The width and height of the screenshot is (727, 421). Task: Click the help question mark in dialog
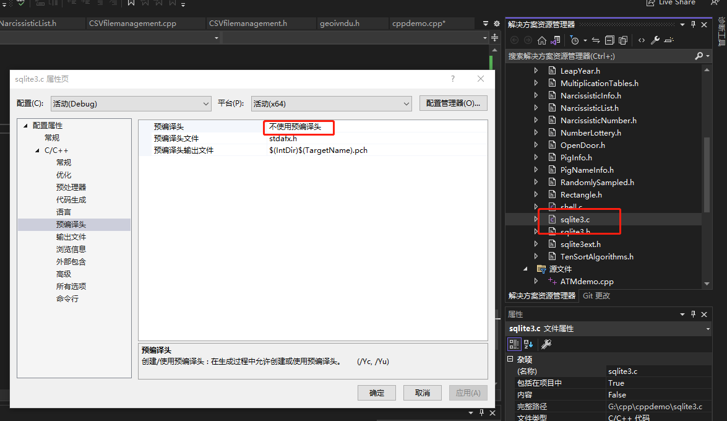pyautogui.click(x=452, y=79)
